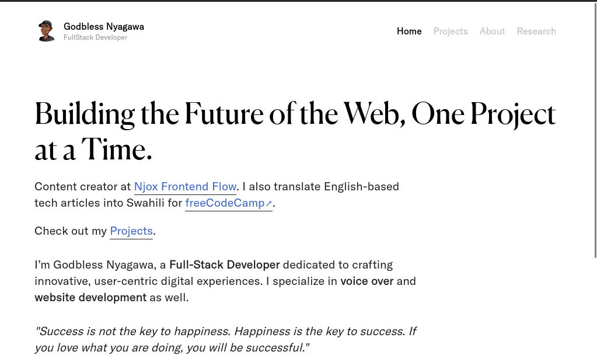Click the external-link arrow beside freeCodeCamp

[268, 204]
